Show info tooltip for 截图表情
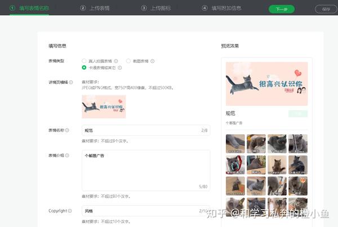 (x=153, y=61)
